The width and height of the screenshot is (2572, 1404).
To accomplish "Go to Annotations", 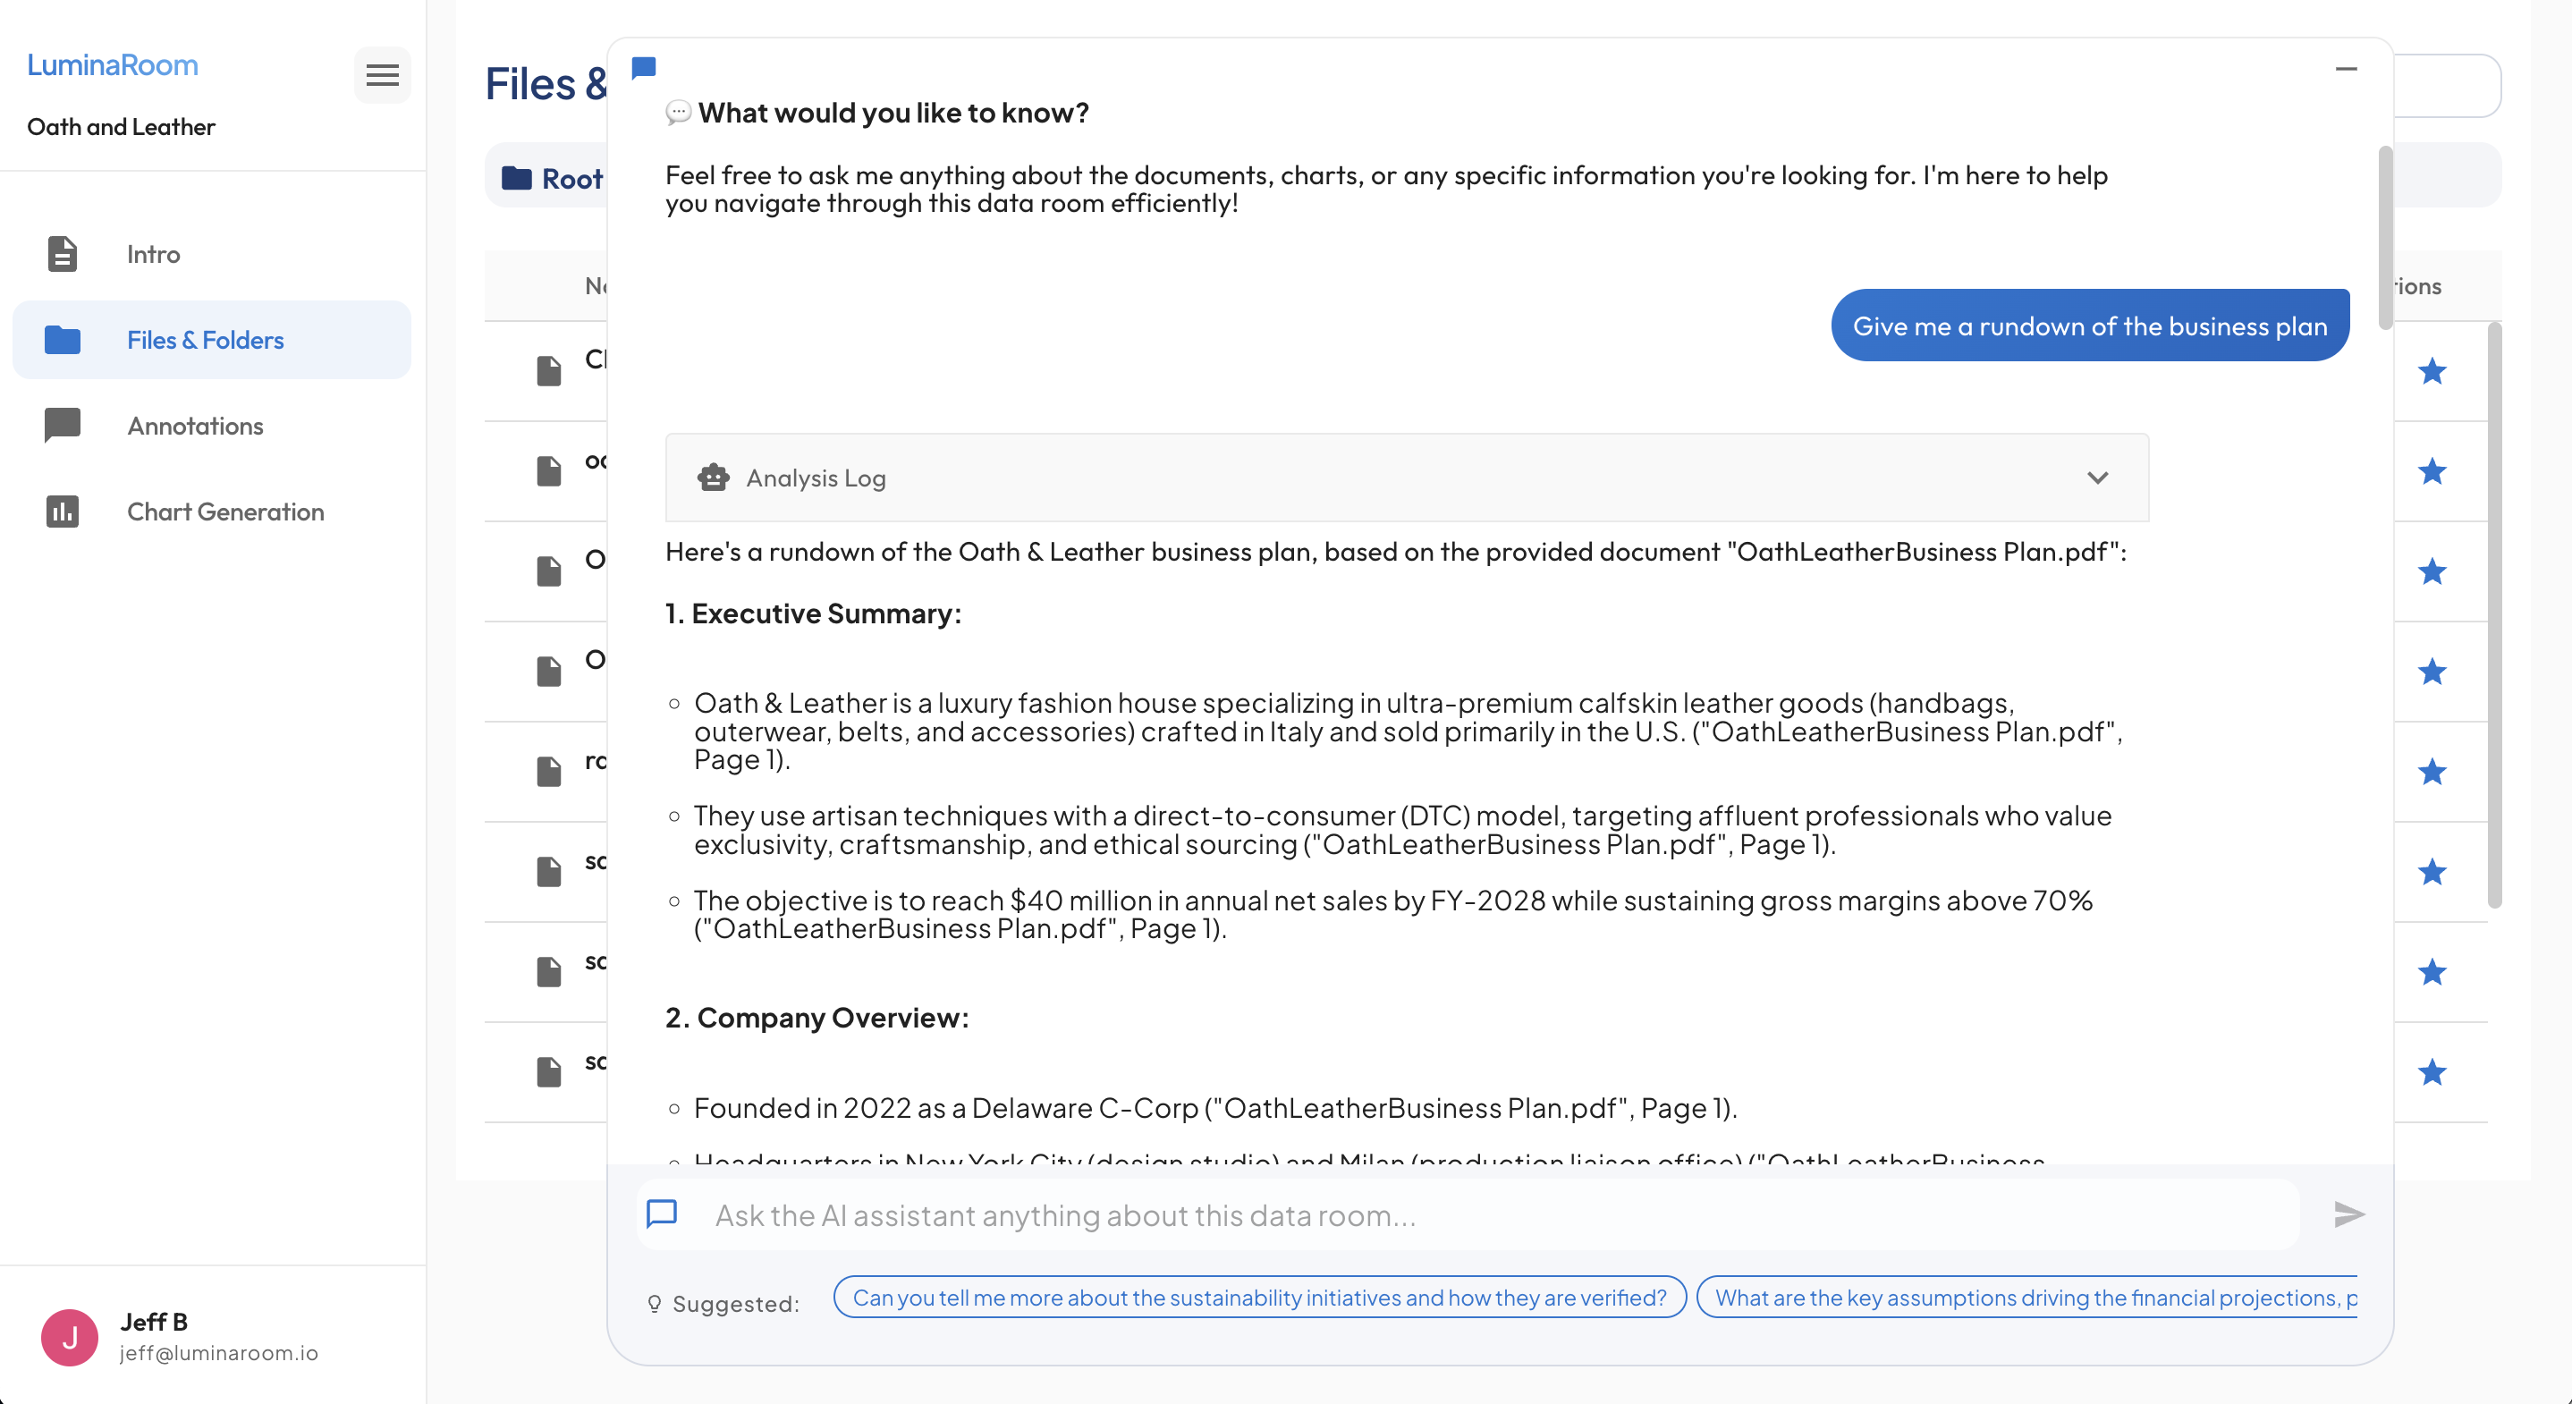I will [212, 426].
